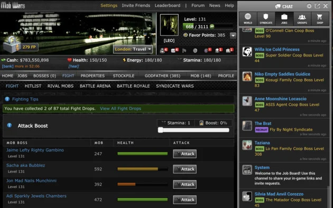Screen dimensions: 333x208
Task: Open LEO player avatar thumbnail
Action: pos(169,25)
